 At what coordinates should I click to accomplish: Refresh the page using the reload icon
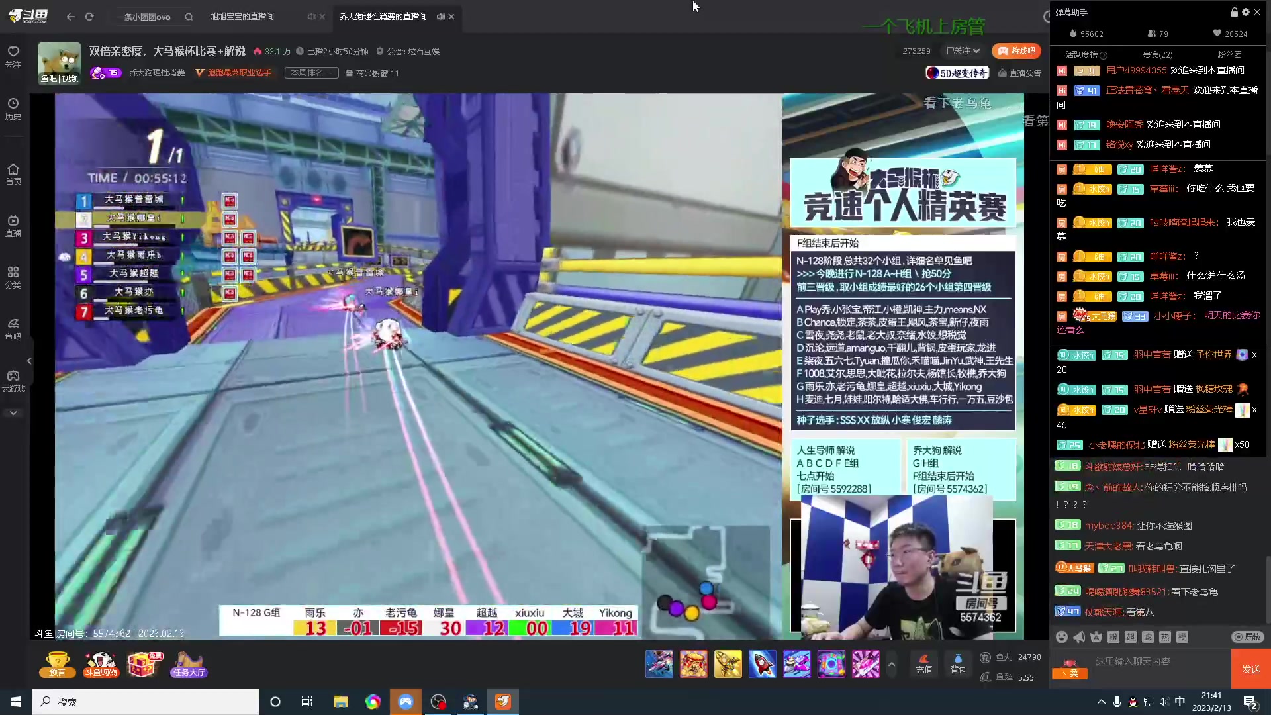click(89, 17)
